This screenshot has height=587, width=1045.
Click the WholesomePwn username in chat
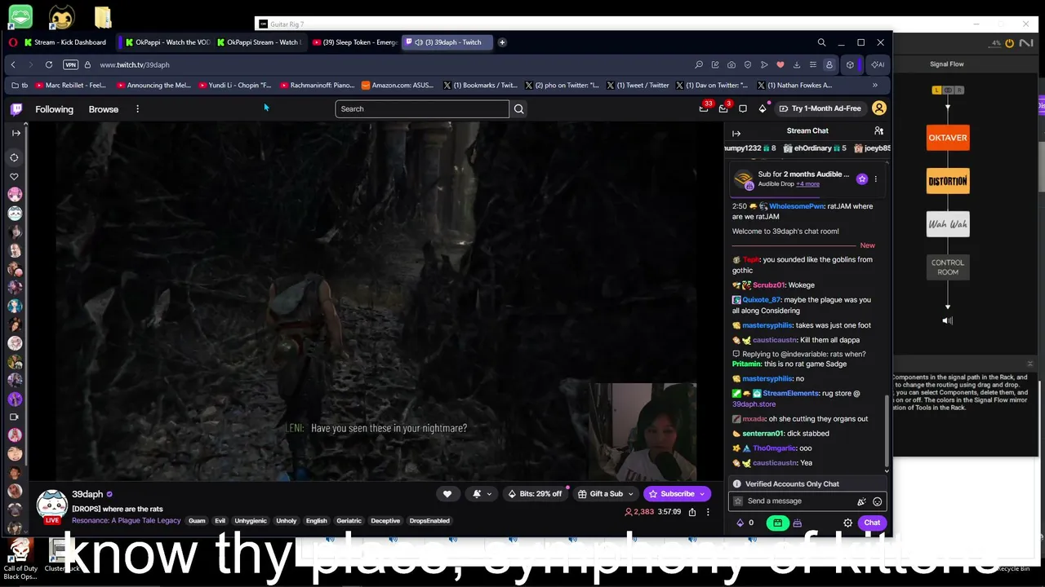point(796,206)
